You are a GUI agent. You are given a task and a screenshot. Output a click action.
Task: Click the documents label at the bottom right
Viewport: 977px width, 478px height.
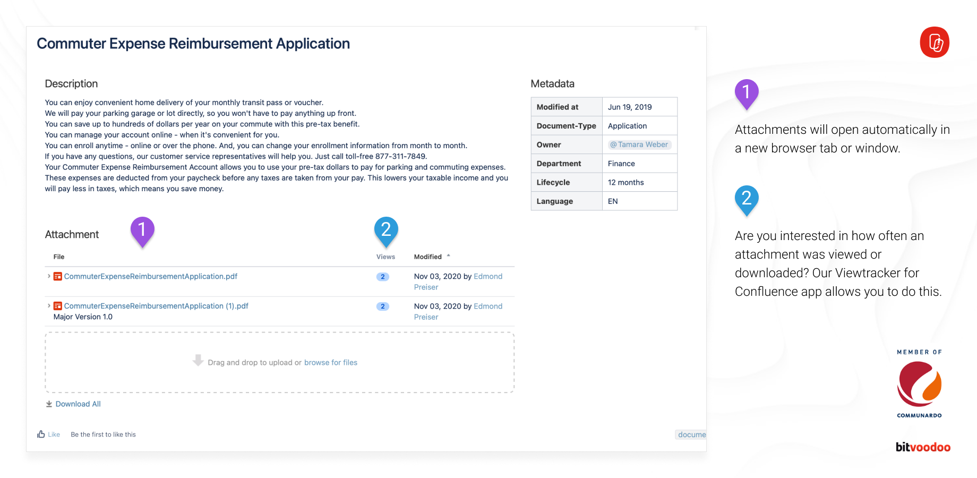point(691,434)
